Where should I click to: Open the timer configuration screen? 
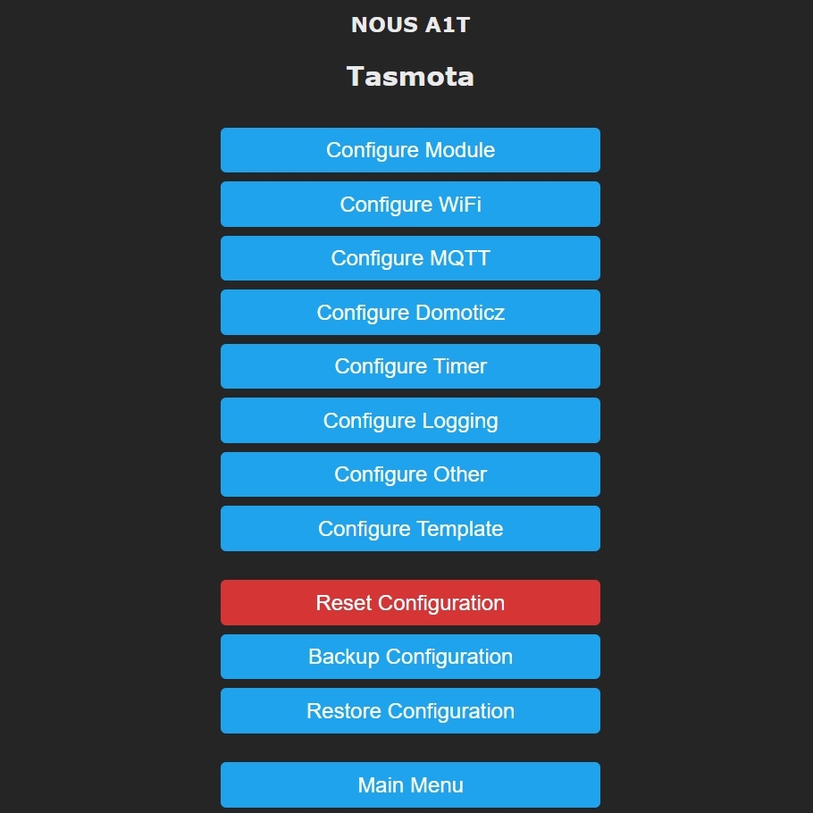click(x=410, y=366)
